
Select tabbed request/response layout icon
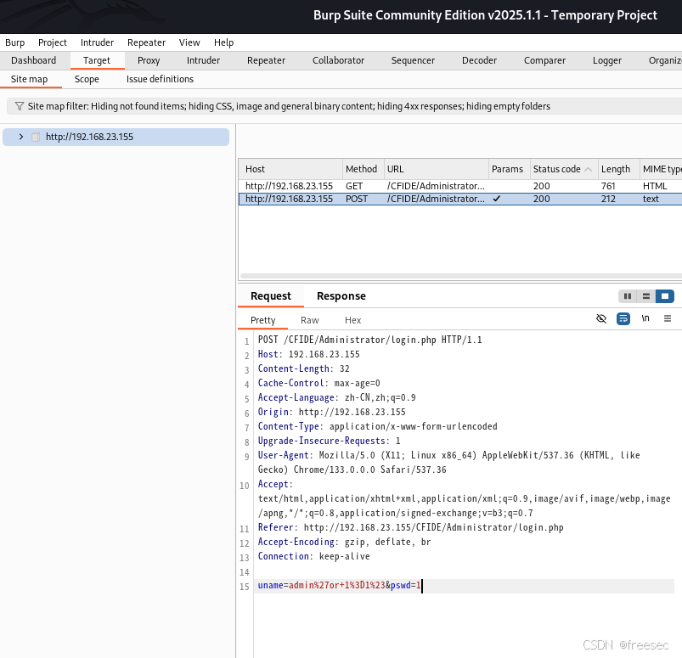(x=665, y=296)
